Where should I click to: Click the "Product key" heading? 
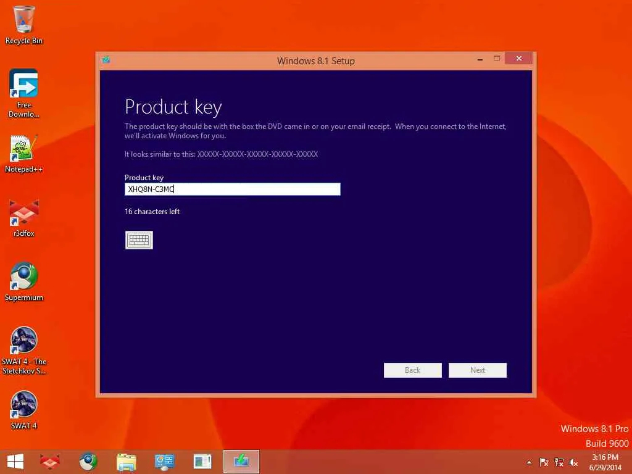173,107
